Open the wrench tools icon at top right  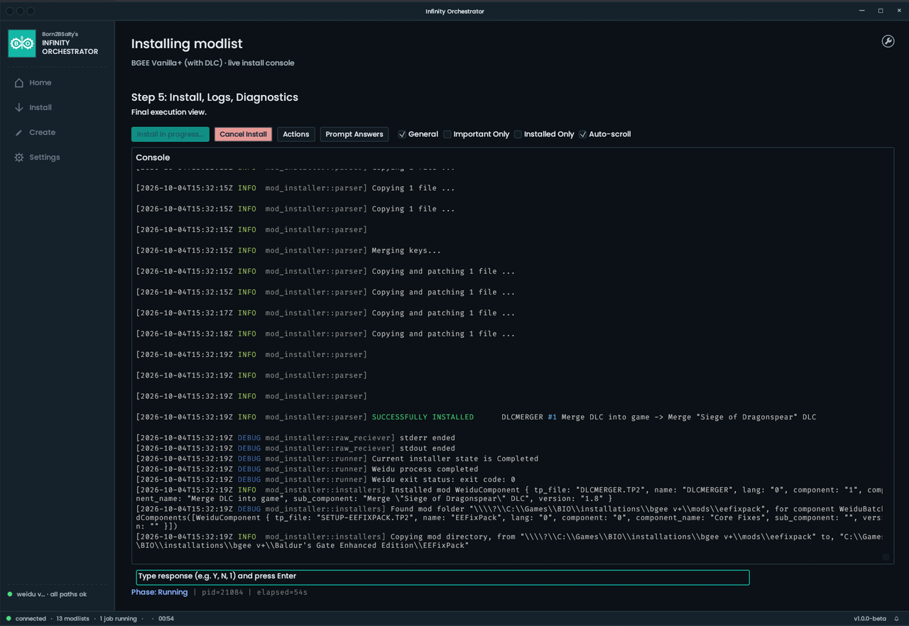point(888,41)
